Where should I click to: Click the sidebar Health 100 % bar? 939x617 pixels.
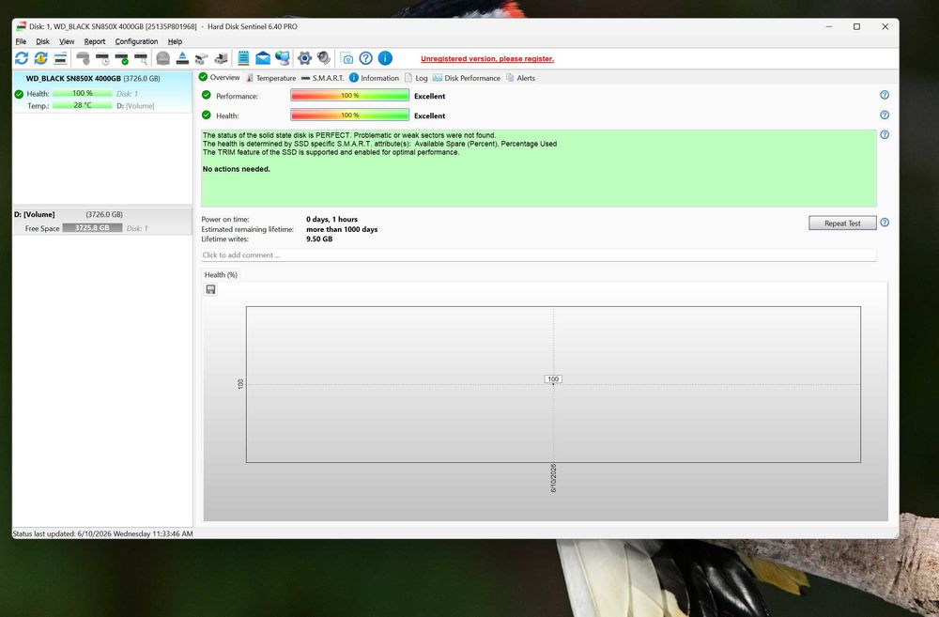coord(82,94)
